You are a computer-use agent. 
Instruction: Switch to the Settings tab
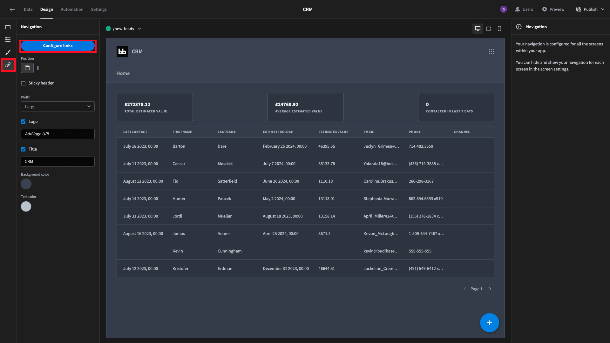pos(99,10)
